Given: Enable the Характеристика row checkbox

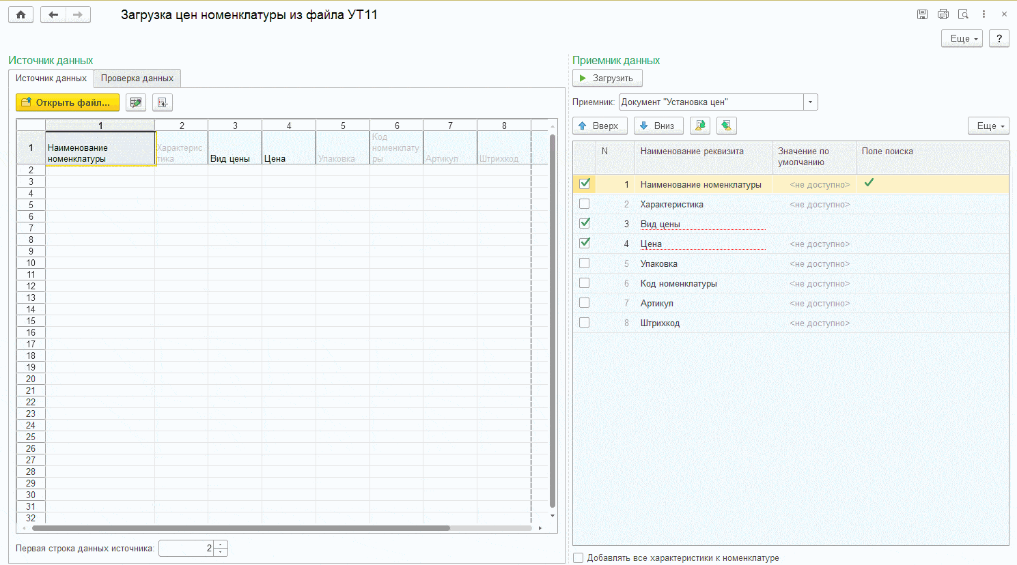Looking at the screenshot, I should [585, 204].
